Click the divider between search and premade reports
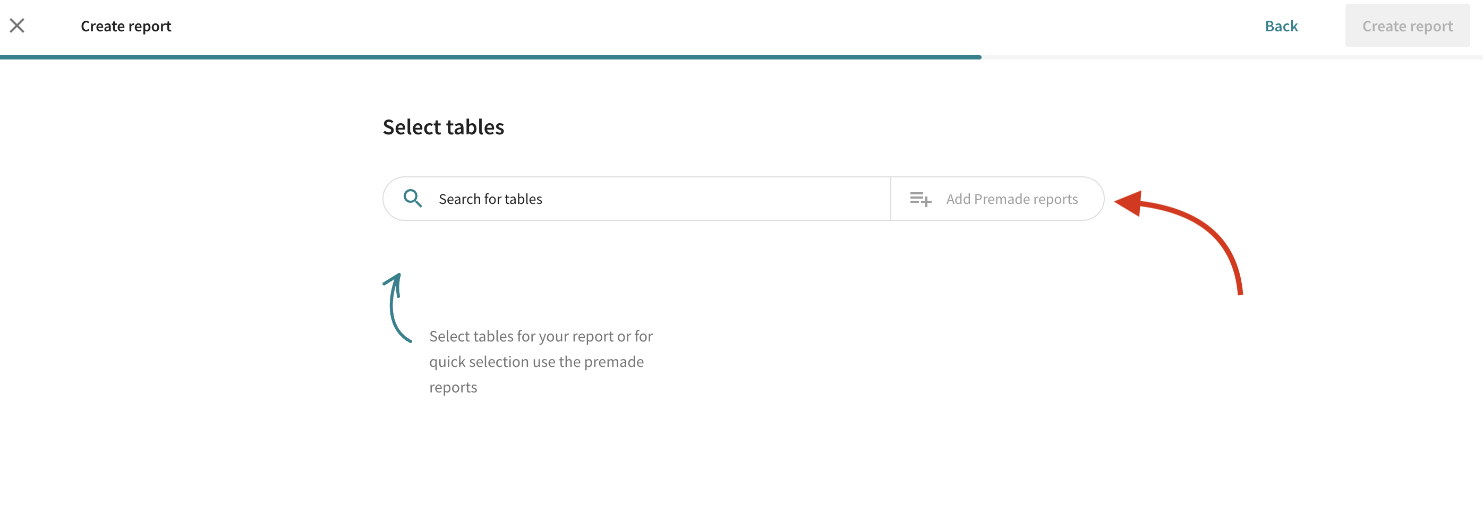The height and width of the screenshot is (513, 1483). pos(890,199)
